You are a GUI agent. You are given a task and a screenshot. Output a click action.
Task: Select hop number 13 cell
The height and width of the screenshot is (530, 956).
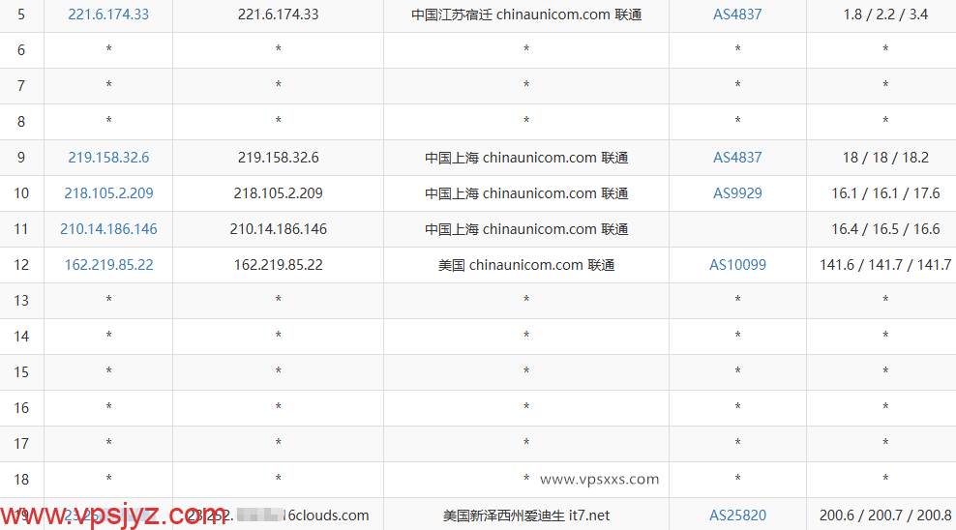coord(21,301)
